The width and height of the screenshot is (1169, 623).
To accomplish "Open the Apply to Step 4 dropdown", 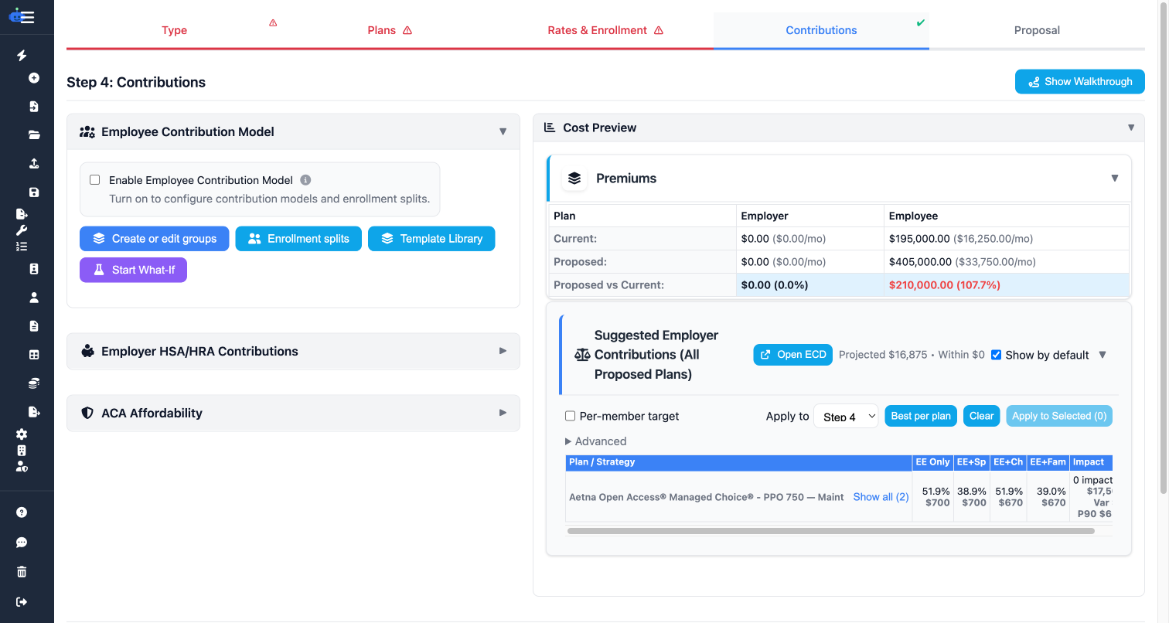I will (846, 416).
